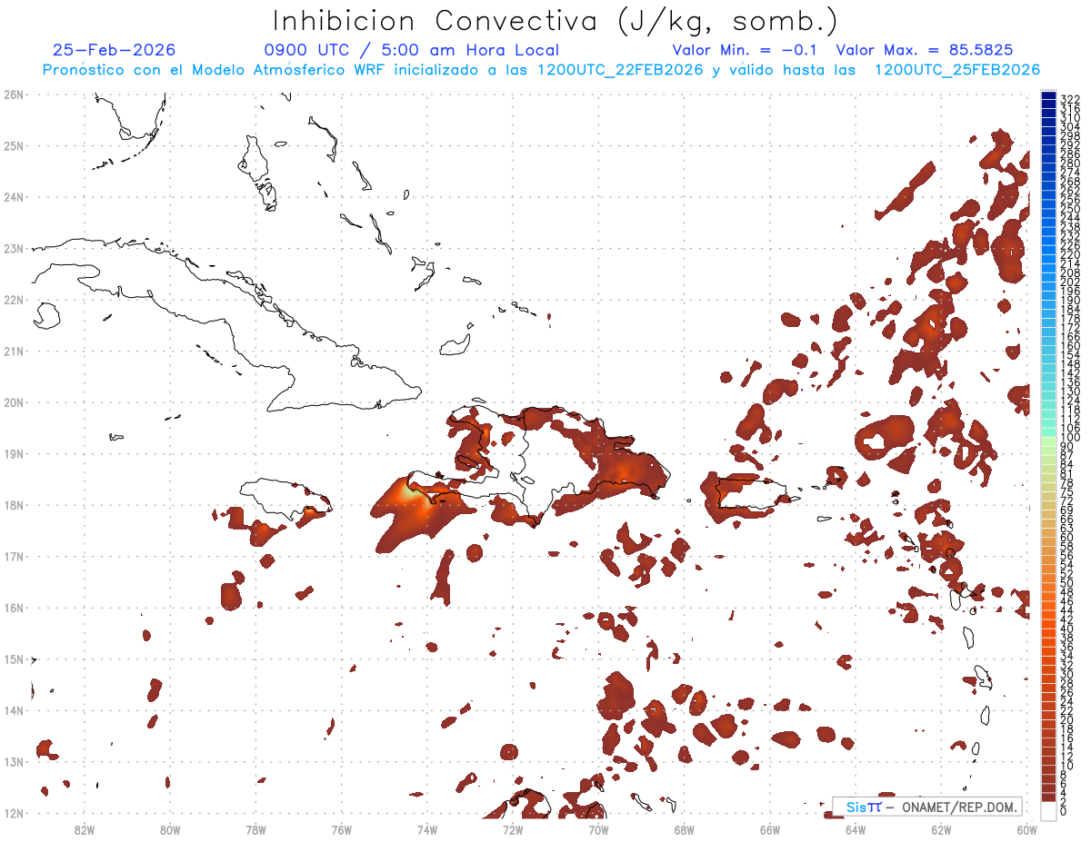This screenshot has width=1091, height=842.
Task: Click the 15N latitude label
Action: pos(13,659)
